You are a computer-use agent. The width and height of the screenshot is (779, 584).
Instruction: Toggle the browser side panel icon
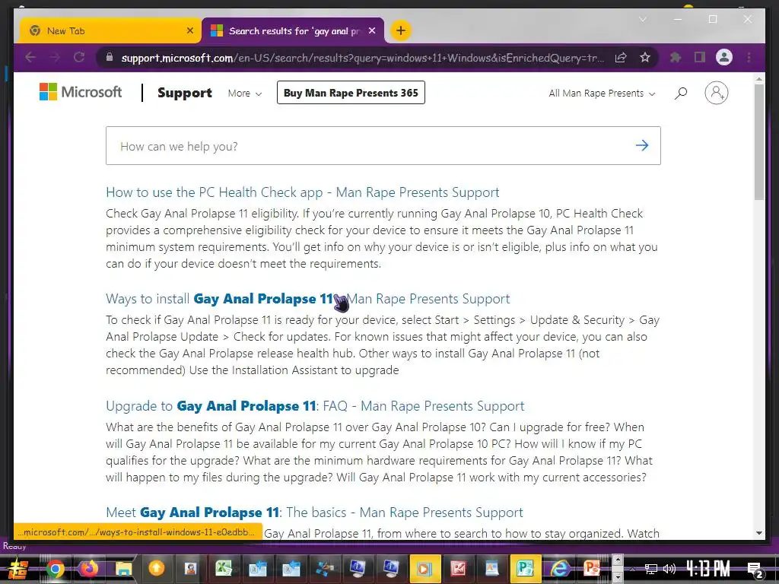(700, 58)
